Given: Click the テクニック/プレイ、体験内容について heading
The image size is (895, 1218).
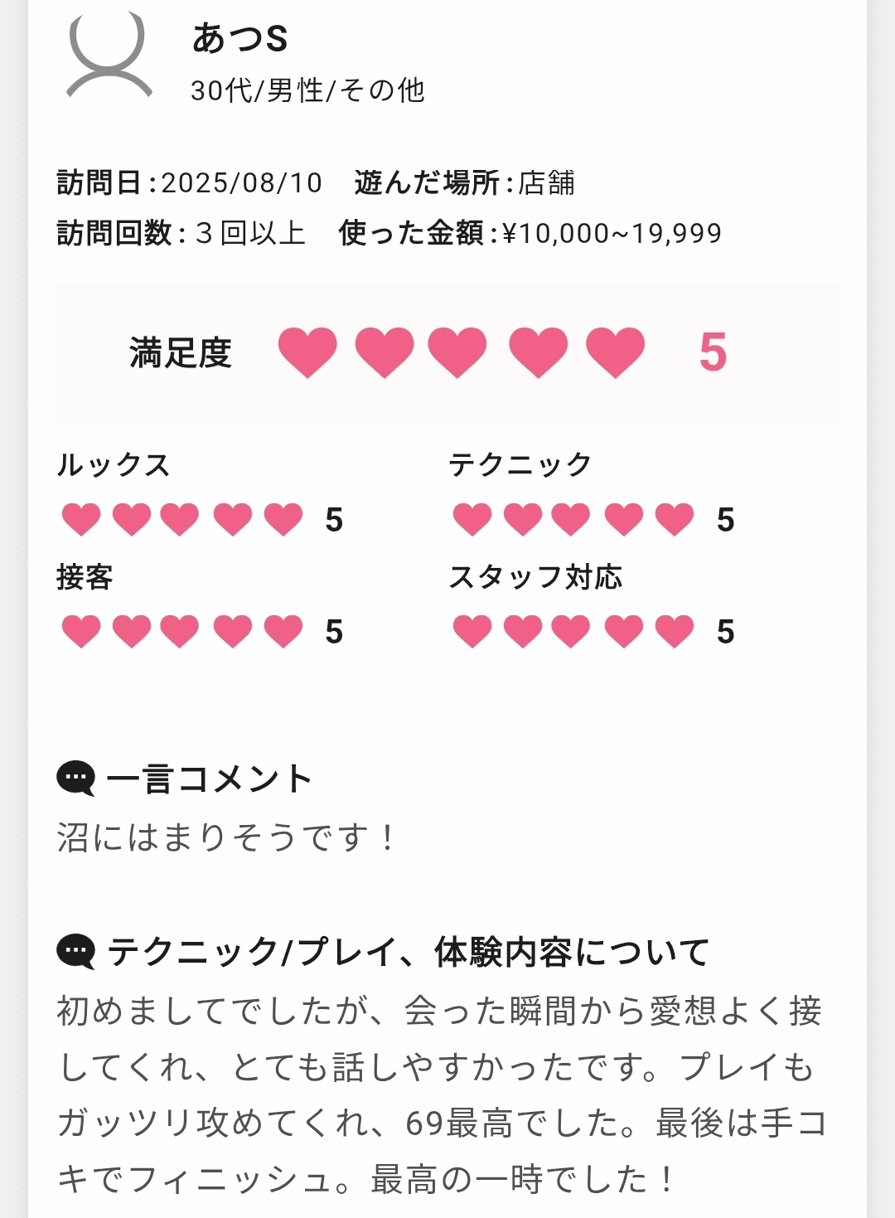Looking at the screenshot, I should click(408, 952).
